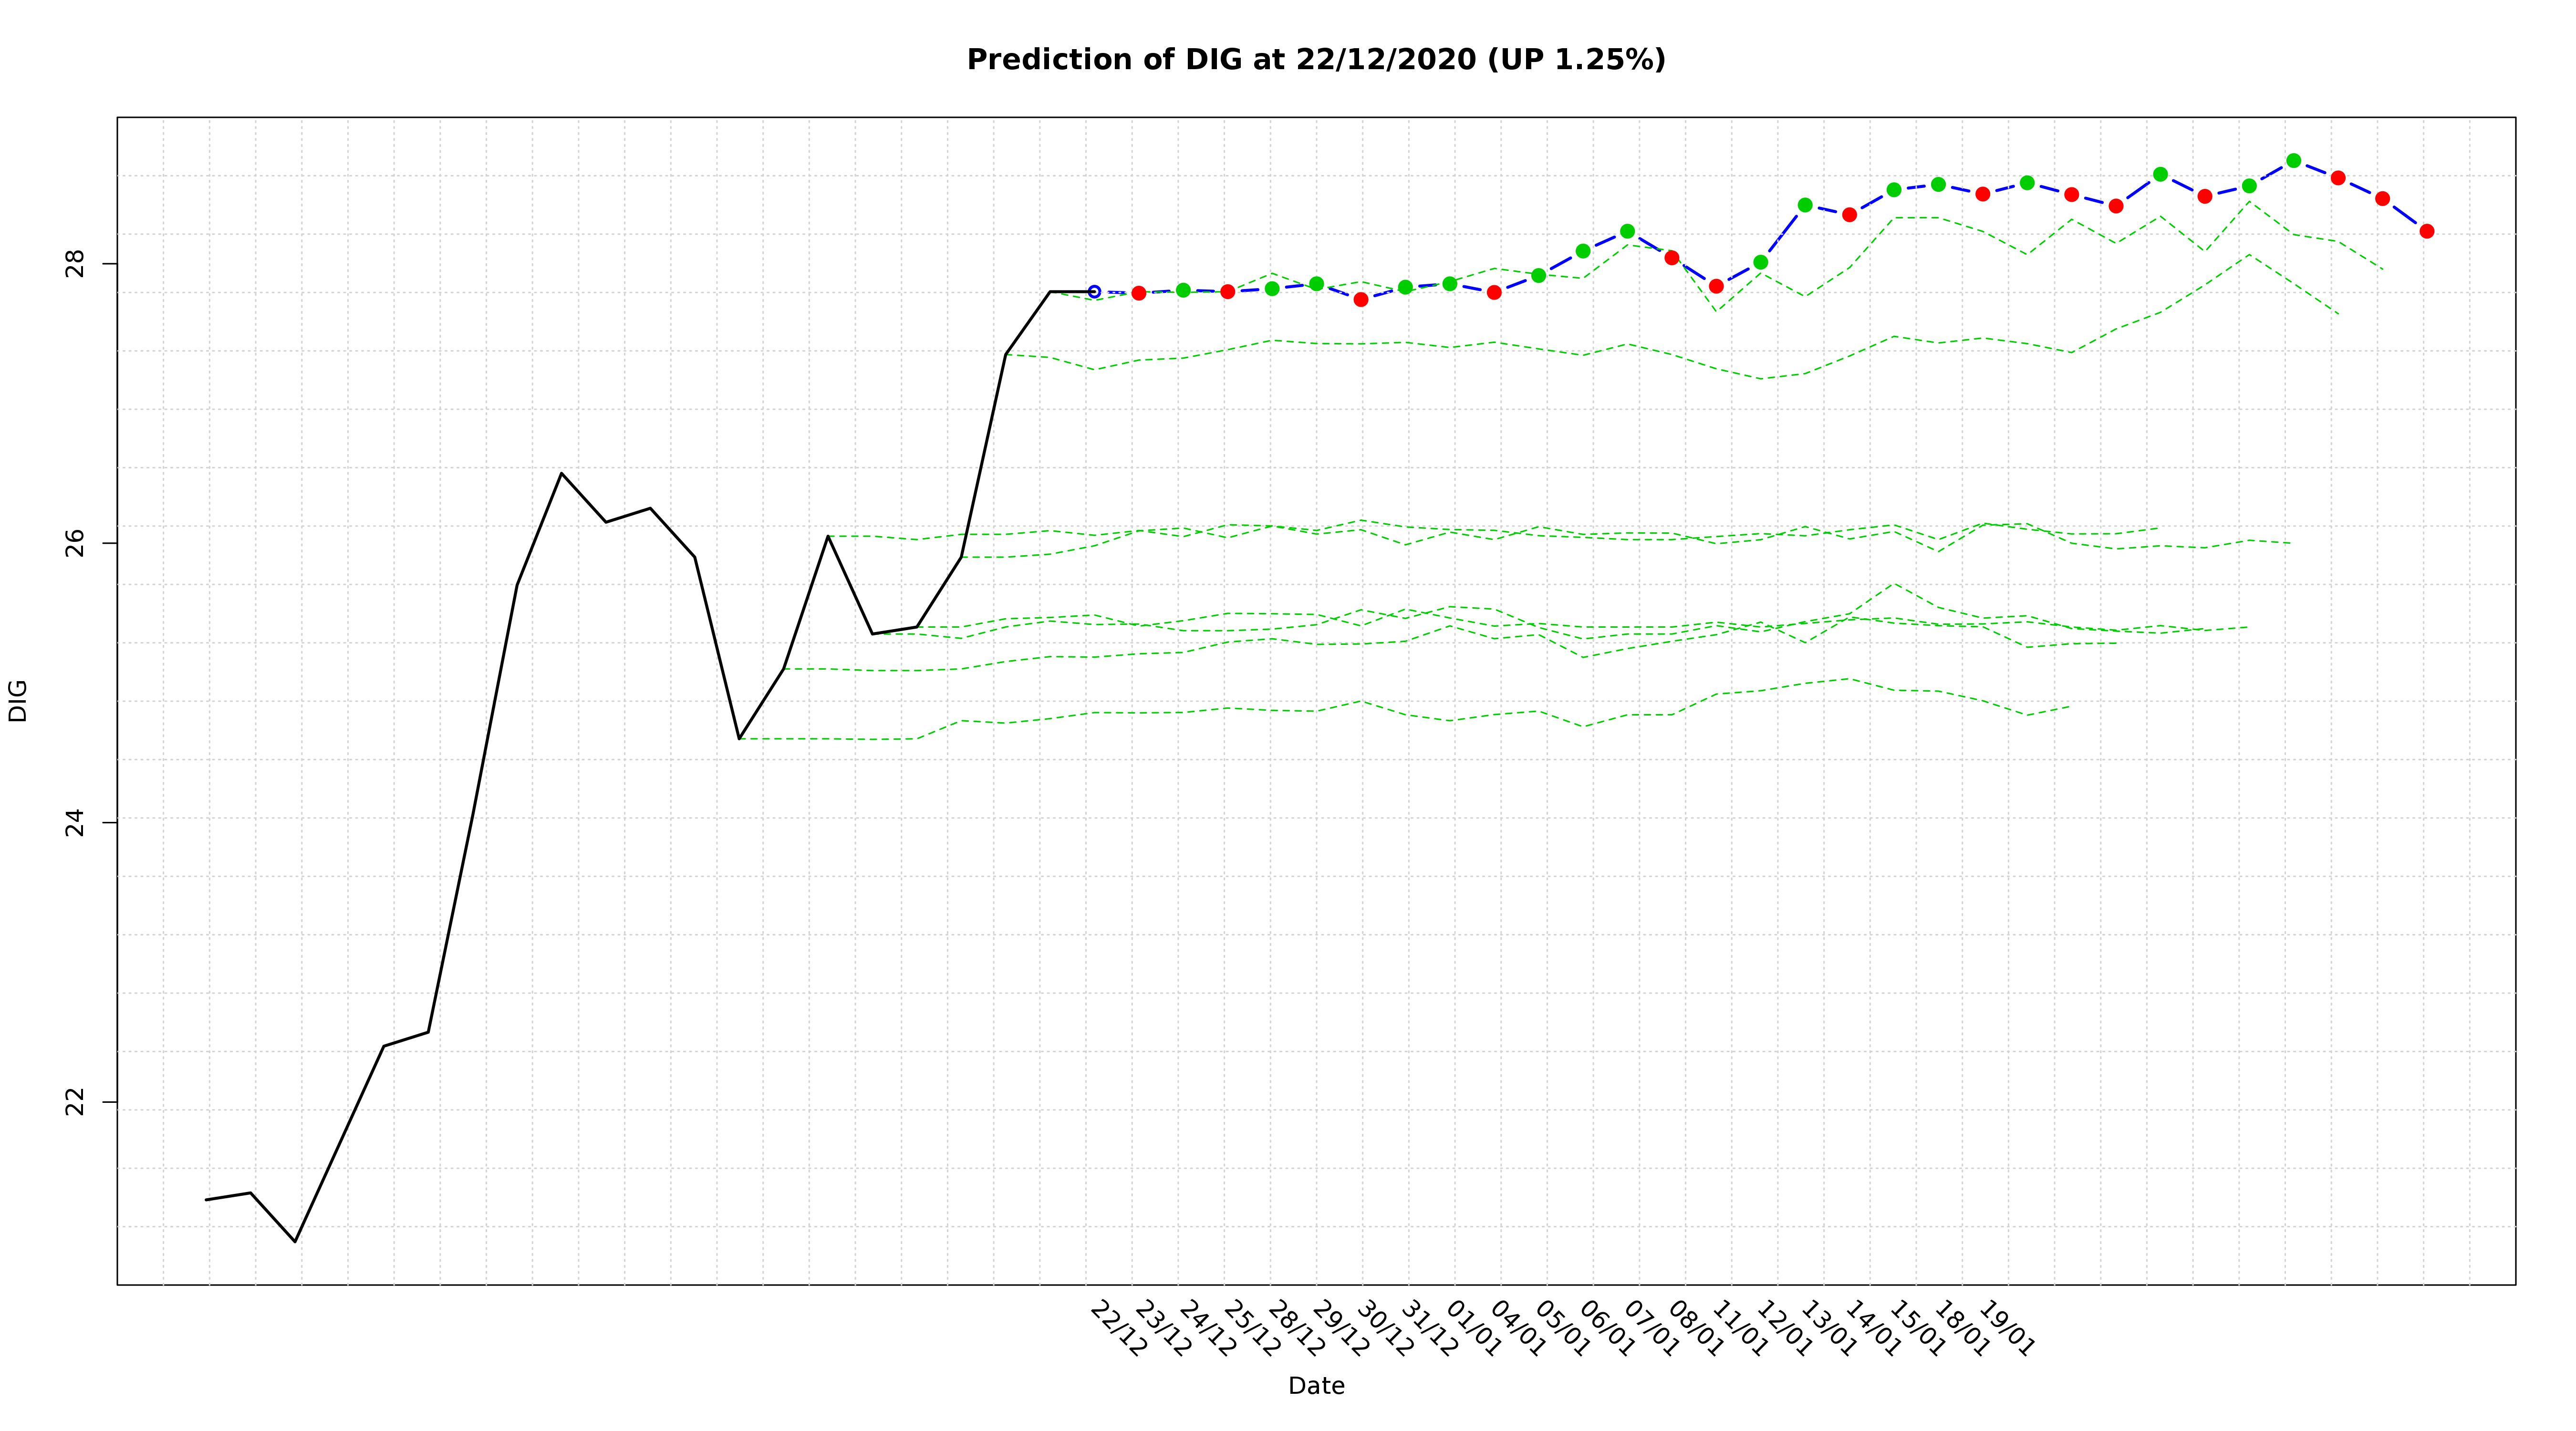Select the 28/12 date label
This screenshot has width=2576, height=1431.
tap(1296, 1329)
